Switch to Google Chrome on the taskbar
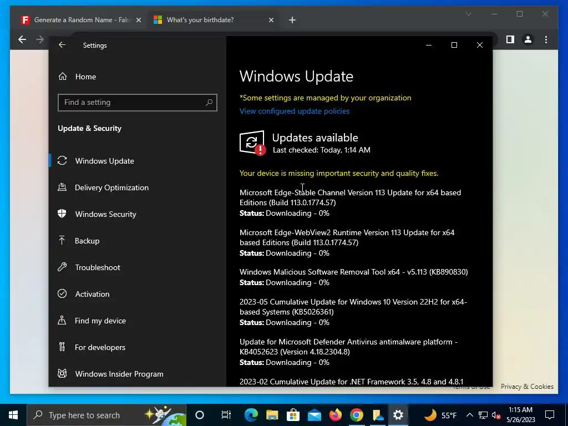Image resolution: width=568 pixels, height=426 pixels. [x=357, y=415]
